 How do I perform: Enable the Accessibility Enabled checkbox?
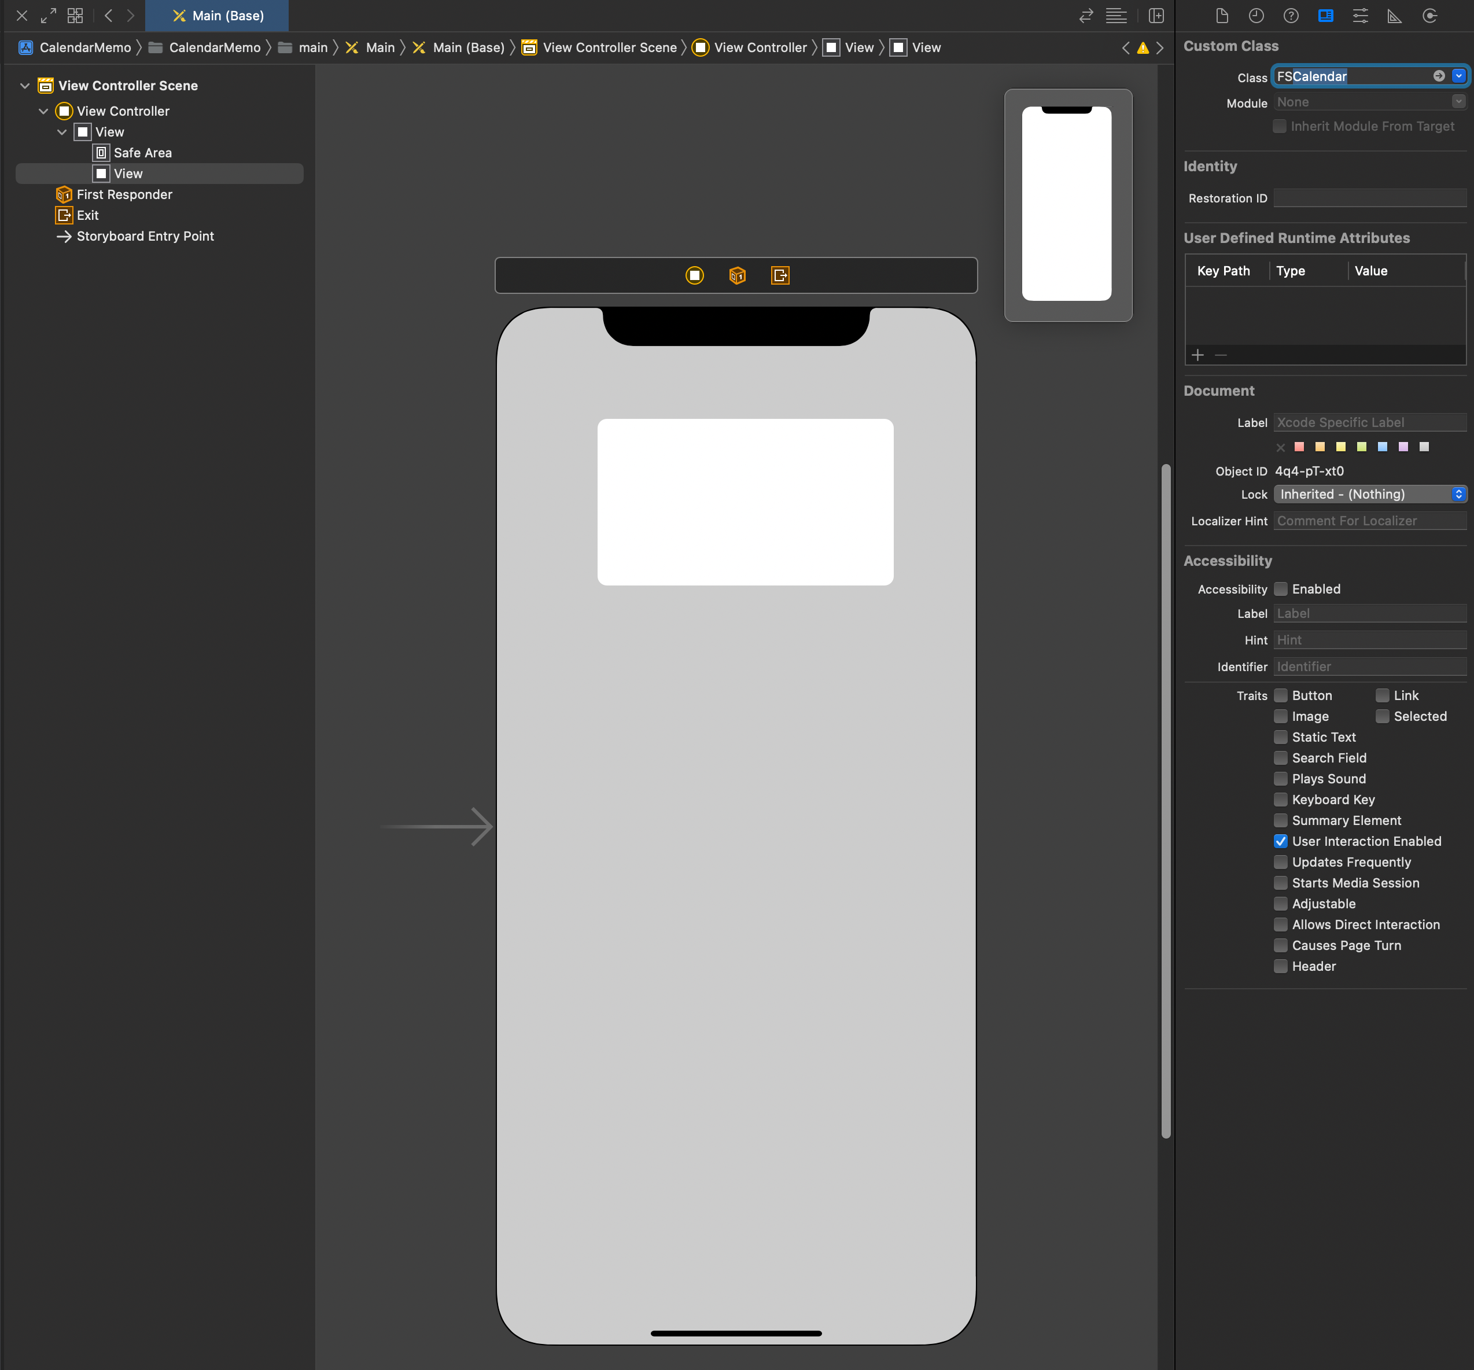coord(1281,590)
